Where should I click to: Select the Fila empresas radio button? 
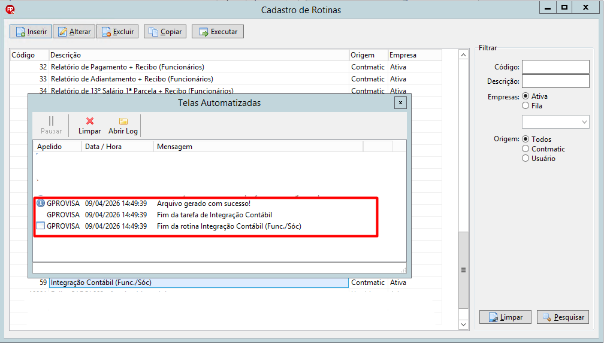(526, 105)
